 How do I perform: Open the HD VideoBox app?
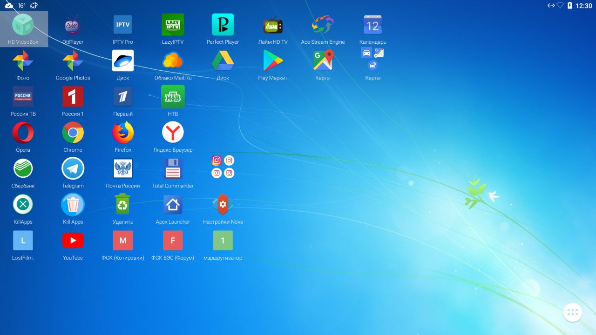pos(23,28)
